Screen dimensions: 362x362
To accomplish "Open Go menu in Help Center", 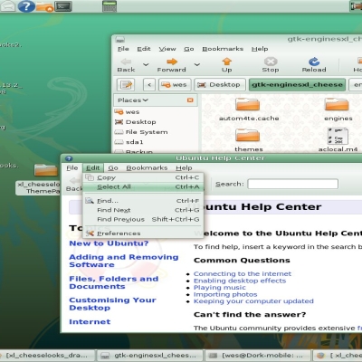I will (113, 168).
